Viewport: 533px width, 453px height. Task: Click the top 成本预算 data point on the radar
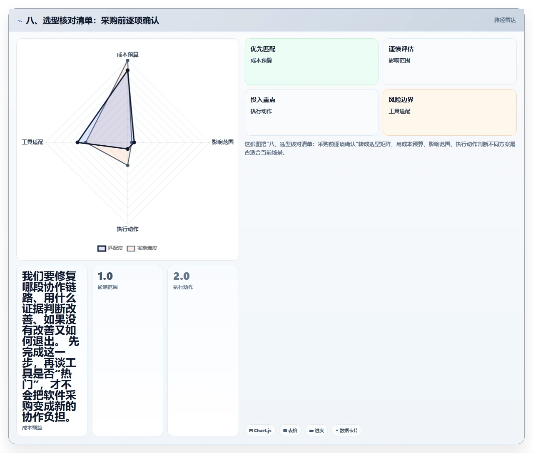click(x=127, y=61)
